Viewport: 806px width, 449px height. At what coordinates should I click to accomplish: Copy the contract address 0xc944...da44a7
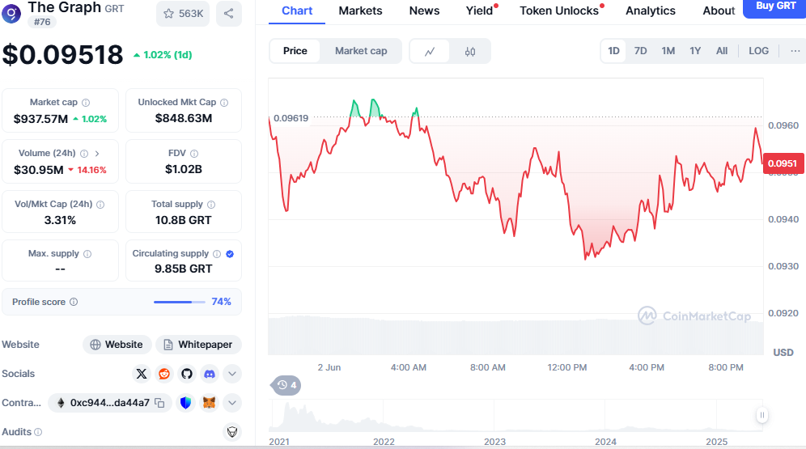[160, 403]
